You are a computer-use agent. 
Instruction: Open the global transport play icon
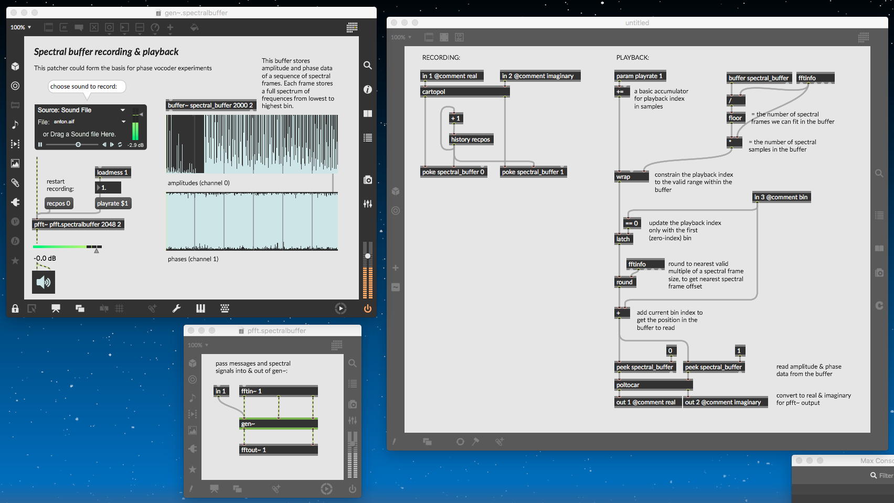click(x=340, y=308)
